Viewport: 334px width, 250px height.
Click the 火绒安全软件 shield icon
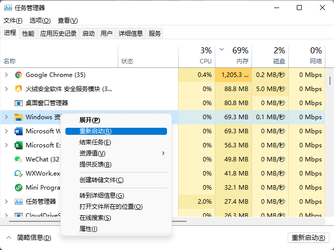click(19, 89)
